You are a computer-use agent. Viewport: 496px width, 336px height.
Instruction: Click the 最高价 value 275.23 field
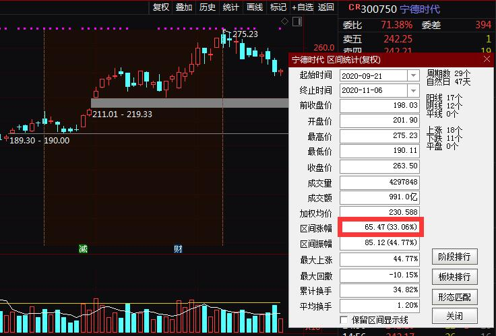pos(379,136)
